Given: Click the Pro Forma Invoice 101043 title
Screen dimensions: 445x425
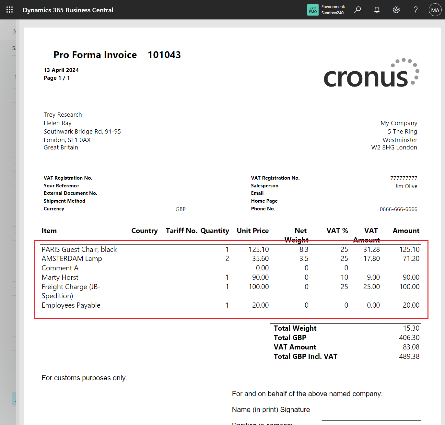Looking at the screenshot, I should (x=117, y=54).
